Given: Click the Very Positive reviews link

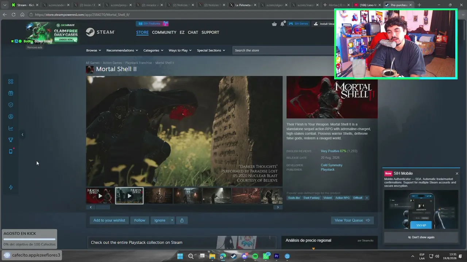Looking at the screenshot, I should click(x=330, y=151).
